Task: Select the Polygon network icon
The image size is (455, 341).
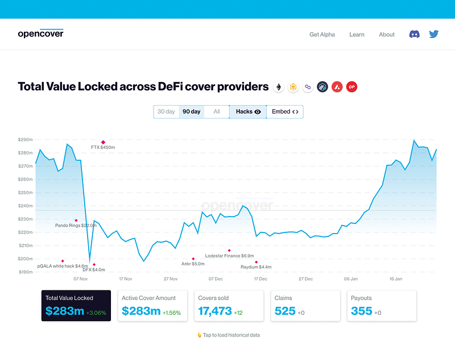Action: [x=307, y=86]
